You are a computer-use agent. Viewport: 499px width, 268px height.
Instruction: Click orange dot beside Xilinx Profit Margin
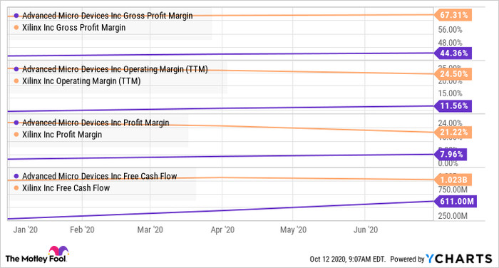16,135
